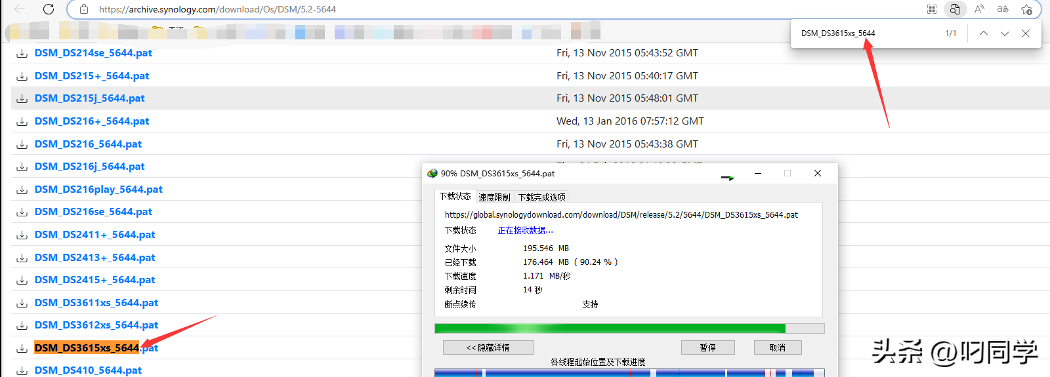This screenshot has width=1050, height=377.
Task: Click download icon beside DSM_DS2415+_5644.pat
Action: pyautogui.click(x=22, y=280)
